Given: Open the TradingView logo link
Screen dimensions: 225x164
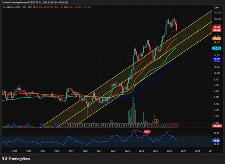Looking at the screenshot, I should pos(16,159).
